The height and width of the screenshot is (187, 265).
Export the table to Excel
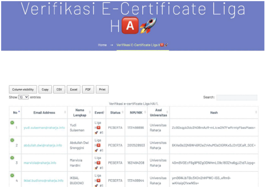point(73,89)
